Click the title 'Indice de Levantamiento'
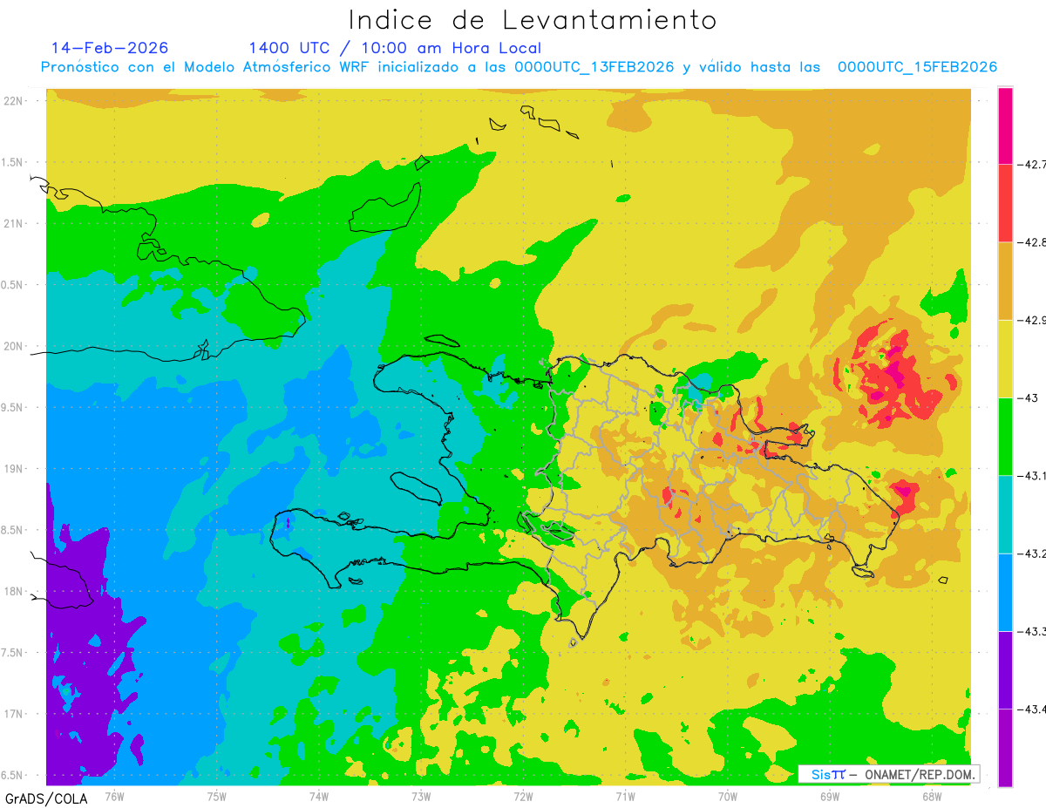The height and width of the screenshot is (808, 1046). coord(533,20)
